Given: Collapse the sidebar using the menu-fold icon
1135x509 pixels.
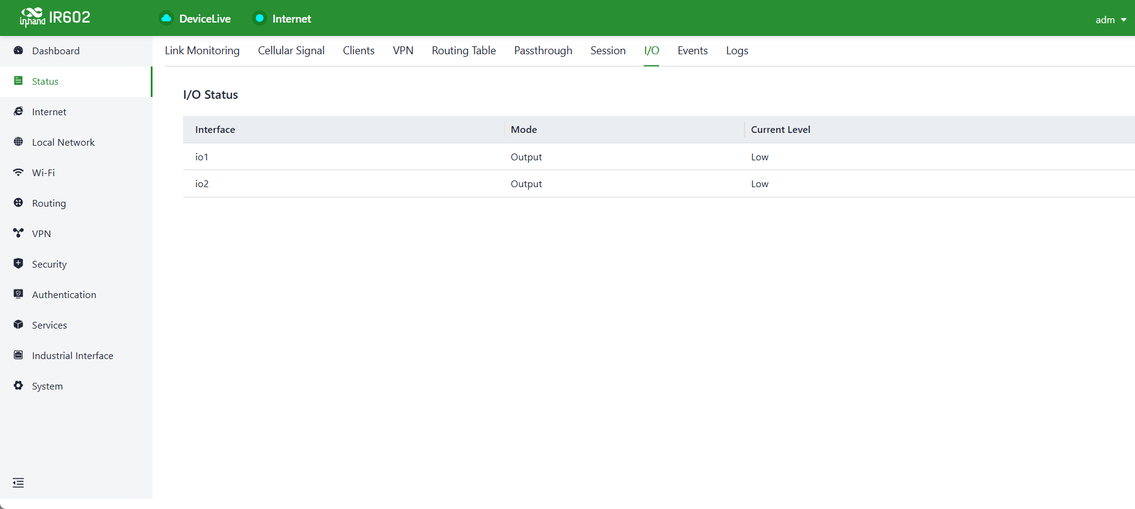Looking at the screenshot, I should pyautogui.click(x=18, y=483).
